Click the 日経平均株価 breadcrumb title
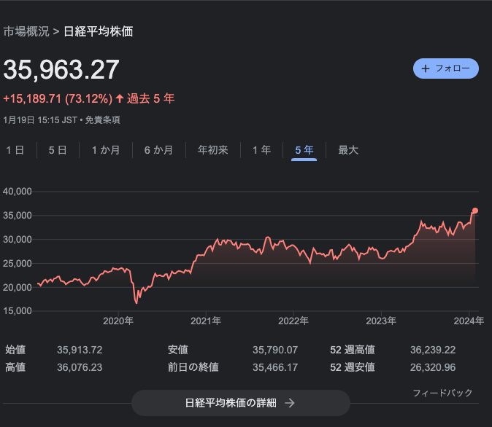 click(x=99, y=31)
